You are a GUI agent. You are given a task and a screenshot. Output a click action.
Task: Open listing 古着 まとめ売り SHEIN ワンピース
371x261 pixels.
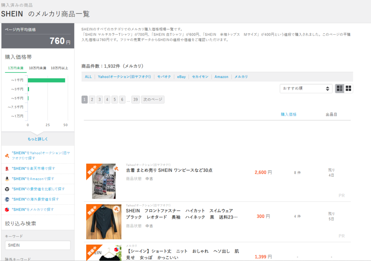tap(169, 170)
